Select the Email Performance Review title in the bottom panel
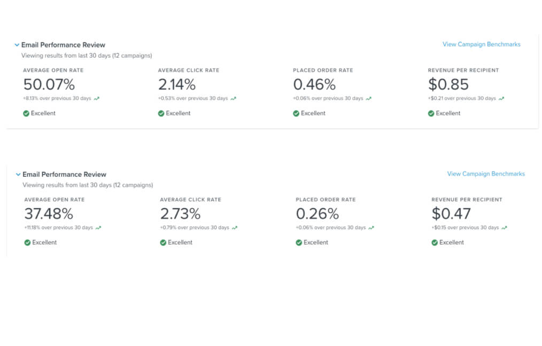This screenshot has width=542, height=346. pyautogui.click(x=64, y=174)
